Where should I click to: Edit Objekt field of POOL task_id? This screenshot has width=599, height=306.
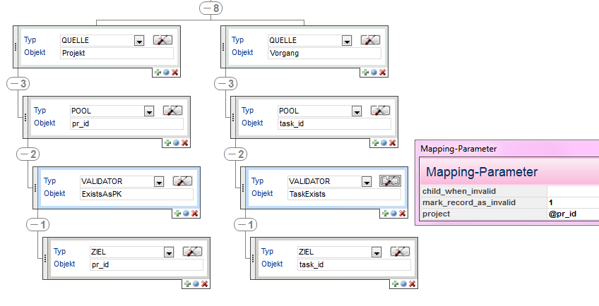334,123
